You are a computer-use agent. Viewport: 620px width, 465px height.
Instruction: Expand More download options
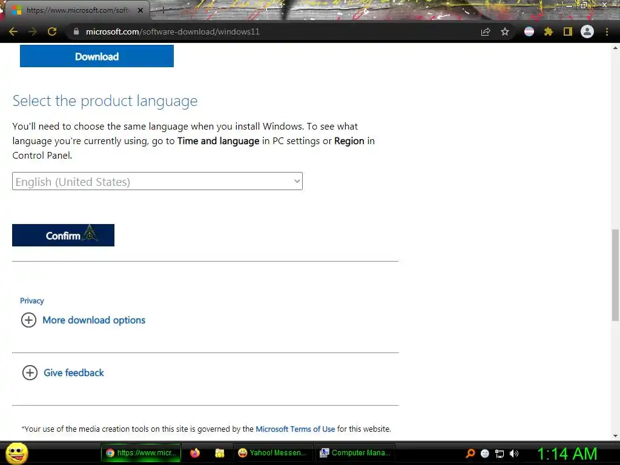[84, 320]
